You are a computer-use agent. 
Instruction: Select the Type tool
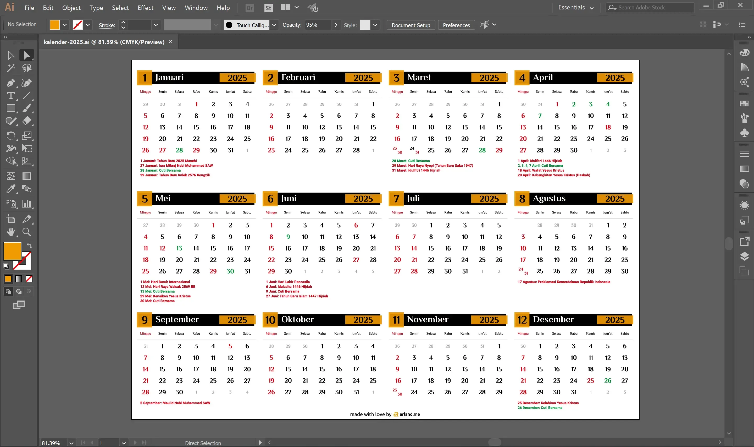pos(11,96)
